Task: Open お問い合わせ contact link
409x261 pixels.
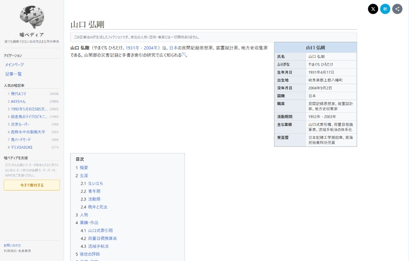Action: [x=12, y=246]
